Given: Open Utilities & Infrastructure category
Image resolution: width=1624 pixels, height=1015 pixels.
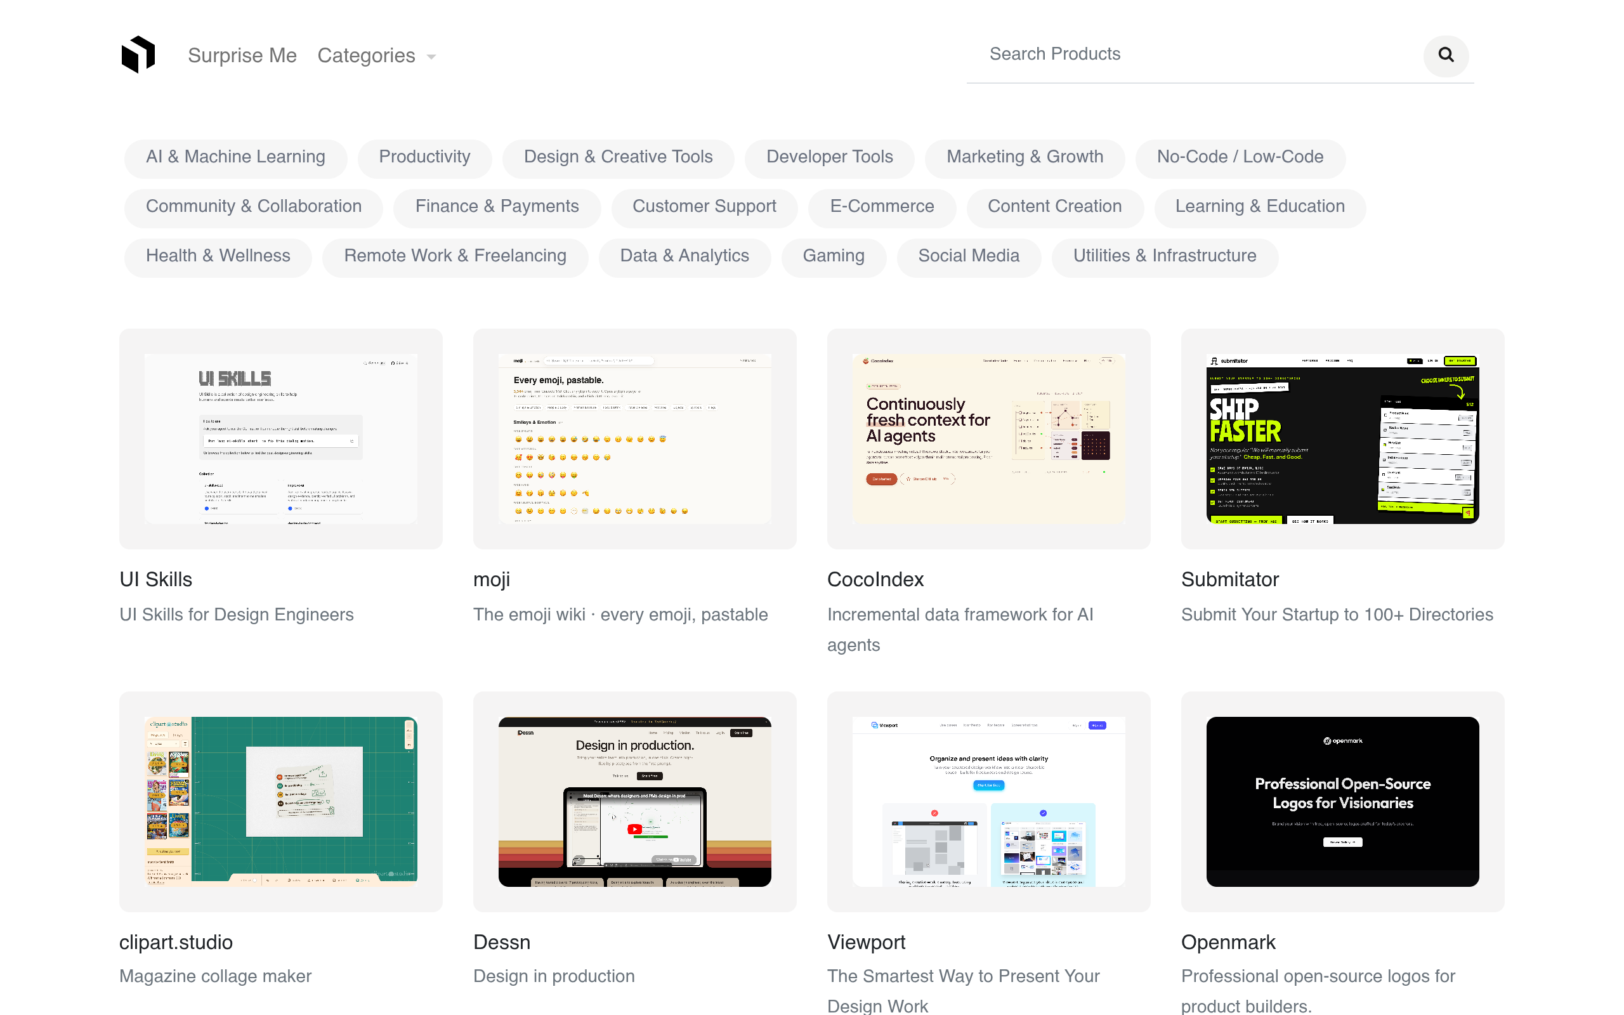Looking at the screenshot, I should coord(1164,256).
